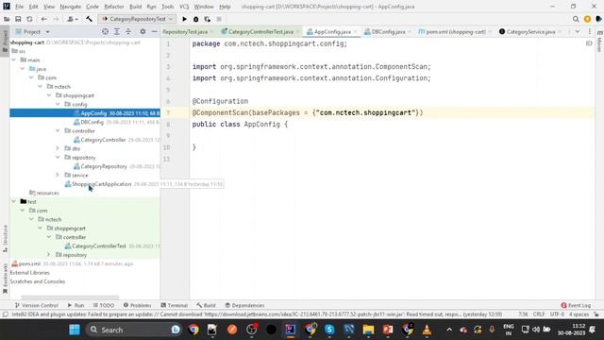Viewport: 604px width, 340px height.
Task: Open the Build tool window
Action: click(206, 305)
